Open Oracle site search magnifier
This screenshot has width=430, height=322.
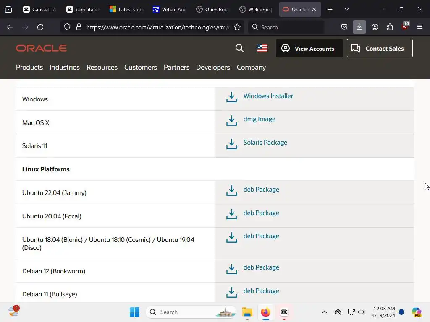click(239, 48)
